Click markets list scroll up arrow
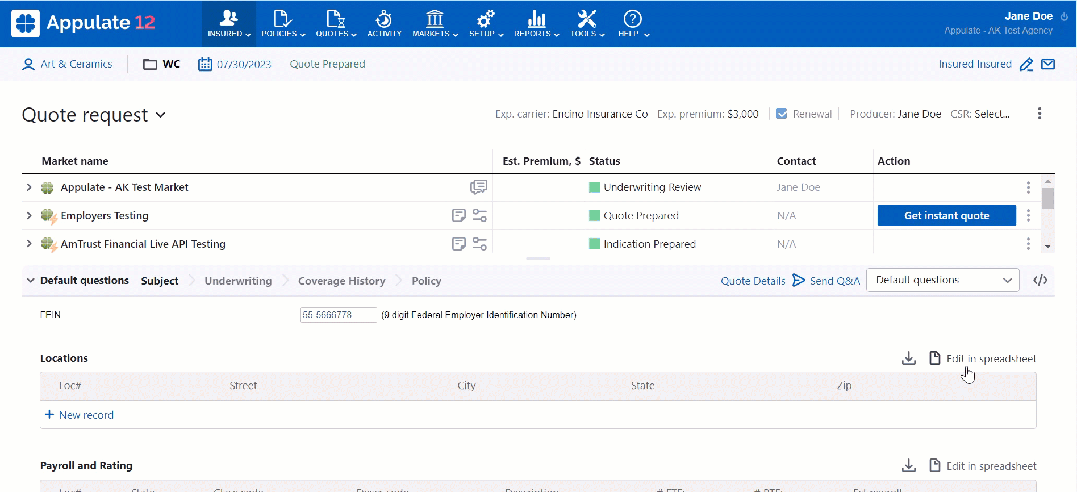The height and width of the screenshot is (492, 1077). (1047, 181)
